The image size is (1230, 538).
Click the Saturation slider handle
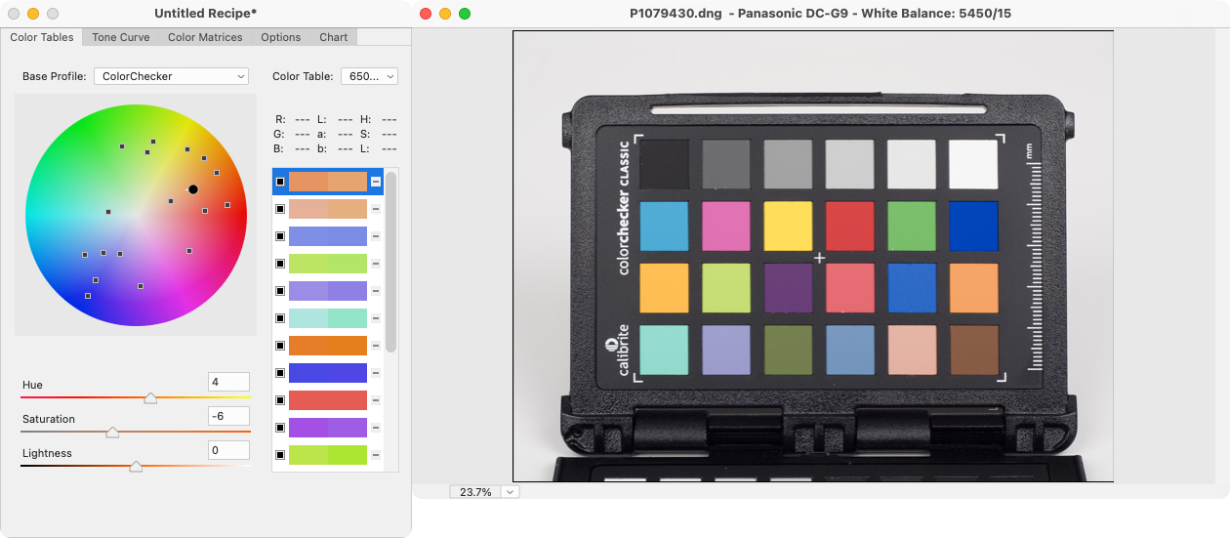(x=112, y=432)
